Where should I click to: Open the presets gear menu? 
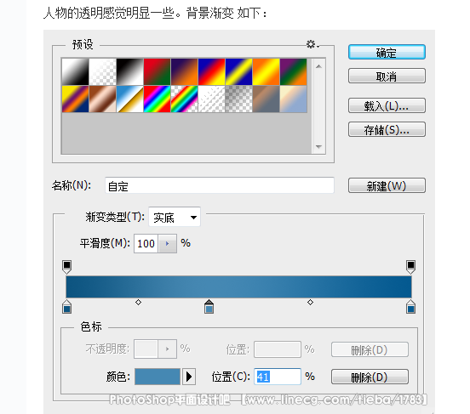pyautogui.click(x=312, y=44)
